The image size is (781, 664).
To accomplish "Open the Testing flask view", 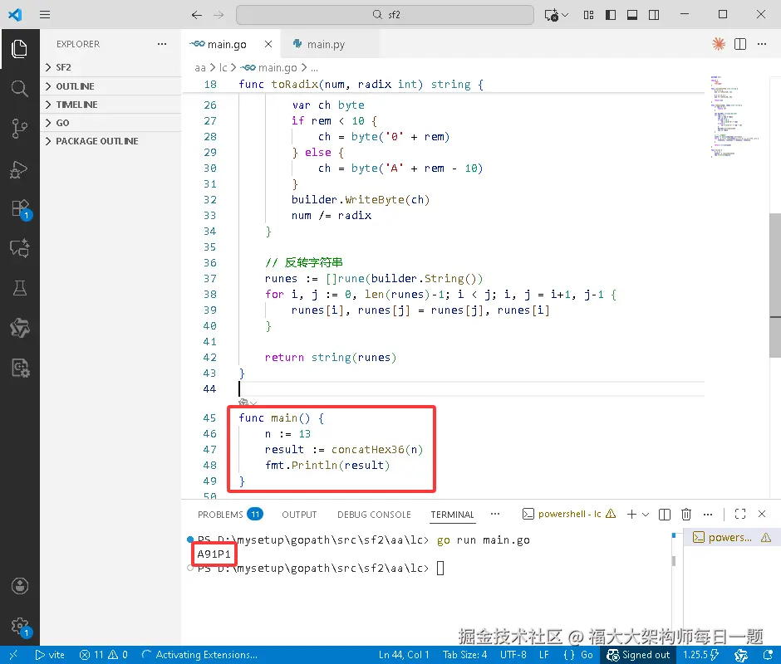I will click(x=19, y=288).
